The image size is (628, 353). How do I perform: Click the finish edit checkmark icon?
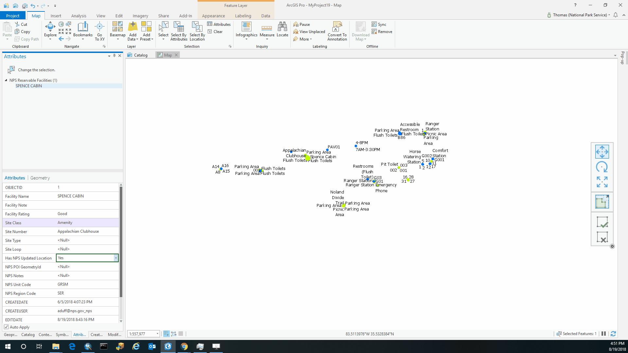pos(602,222)
